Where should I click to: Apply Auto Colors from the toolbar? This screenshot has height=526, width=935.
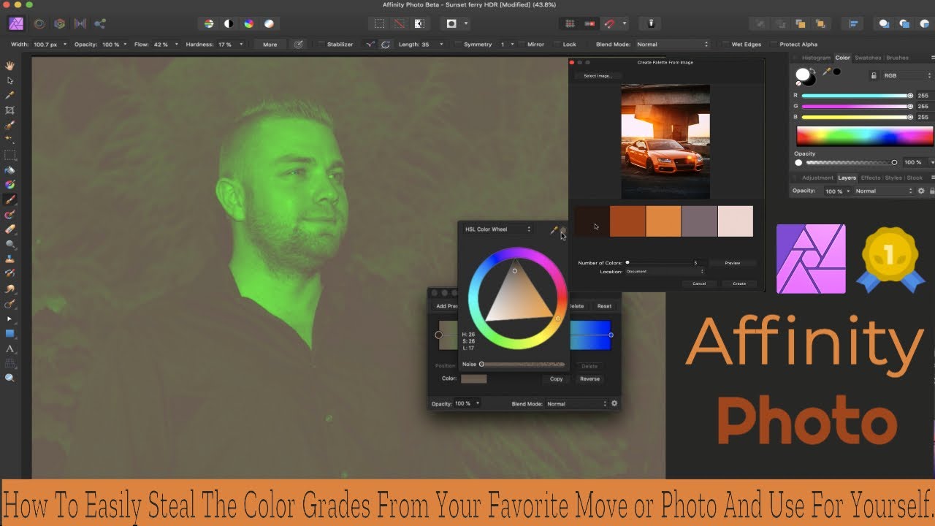coord(249,23)
